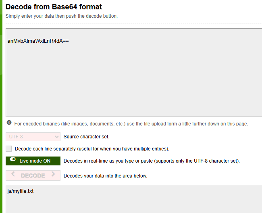The image size is (262, 213).
Task: Click the right arrow on DECODE button
Action: [53, 174]
